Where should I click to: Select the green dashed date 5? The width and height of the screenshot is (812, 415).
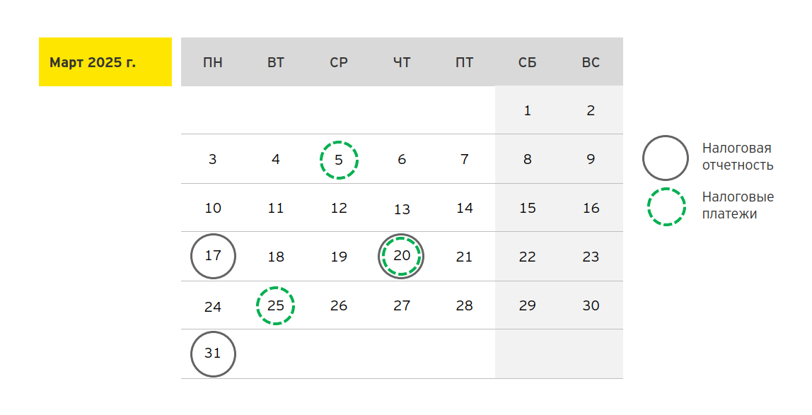pos(339,159)
